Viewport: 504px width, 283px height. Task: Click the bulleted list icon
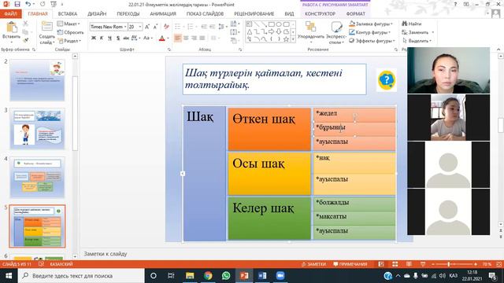pos(178,27)
